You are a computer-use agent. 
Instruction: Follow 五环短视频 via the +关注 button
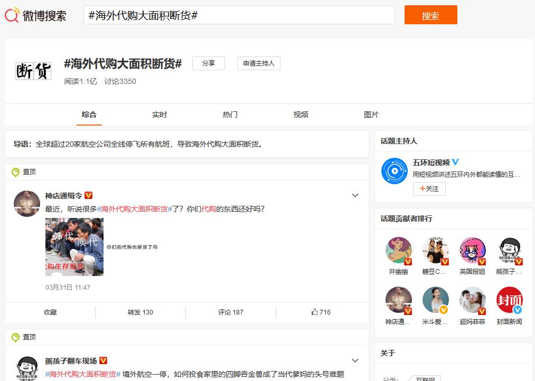(x=429, y=188)
